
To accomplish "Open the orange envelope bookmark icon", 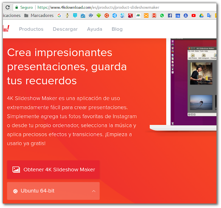I will click(146, 16).
